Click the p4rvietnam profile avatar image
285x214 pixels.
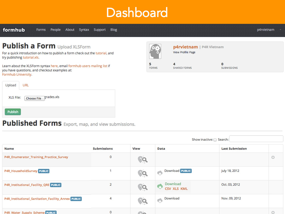click(155, 51)
